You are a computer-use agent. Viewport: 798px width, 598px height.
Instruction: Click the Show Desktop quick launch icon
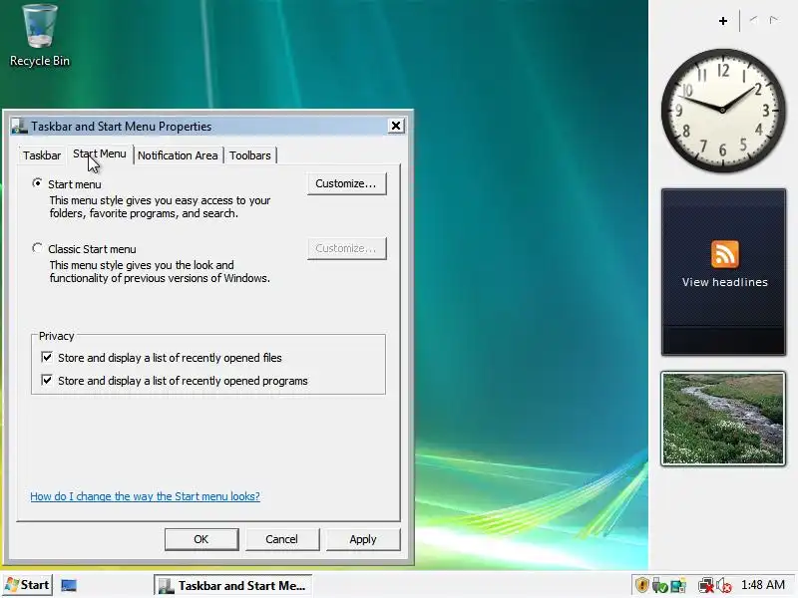click(69, 585)
